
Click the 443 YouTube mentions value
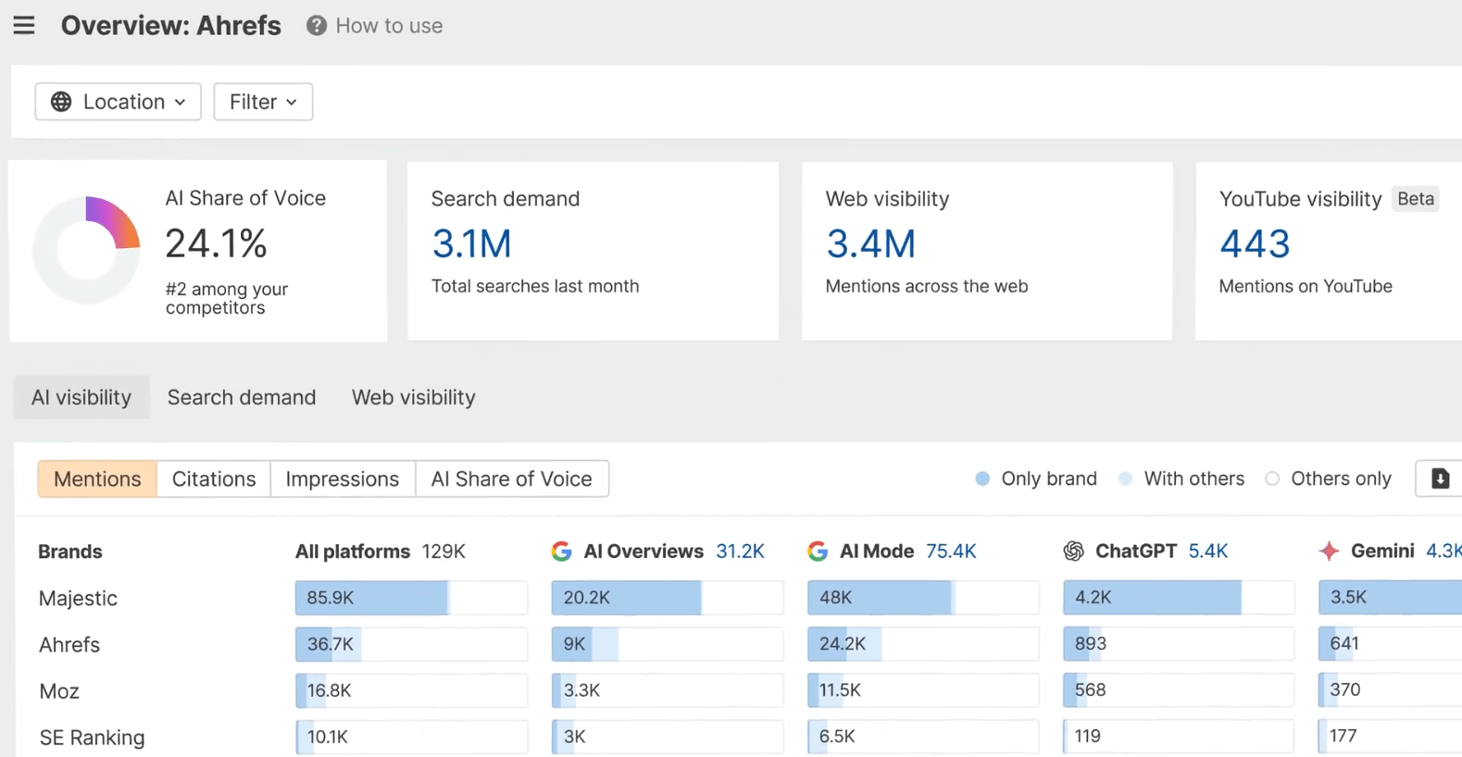pyautogui.click(x=1255, y=244)
